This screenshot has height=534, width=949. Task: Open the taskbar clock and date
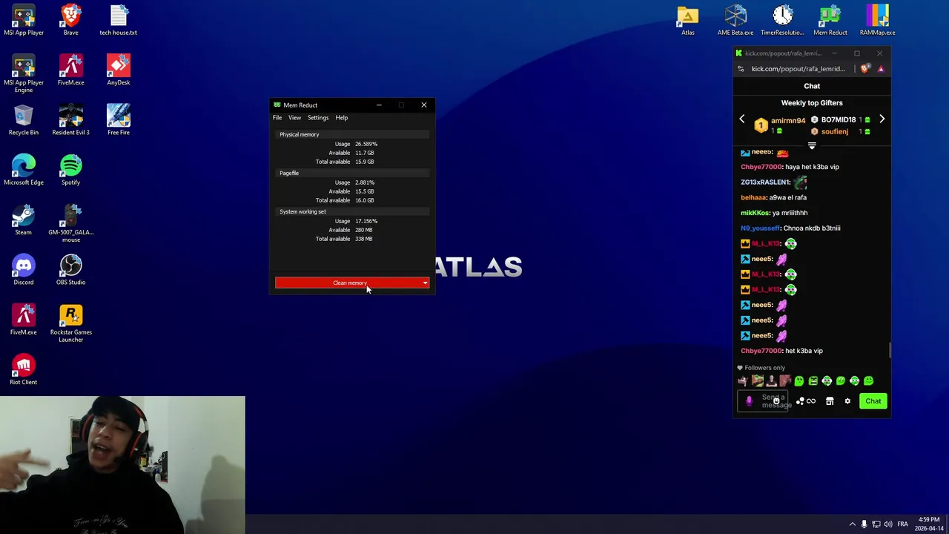[929, 524]
